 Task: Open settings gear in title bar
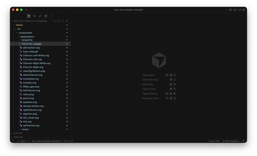[244, 10]
